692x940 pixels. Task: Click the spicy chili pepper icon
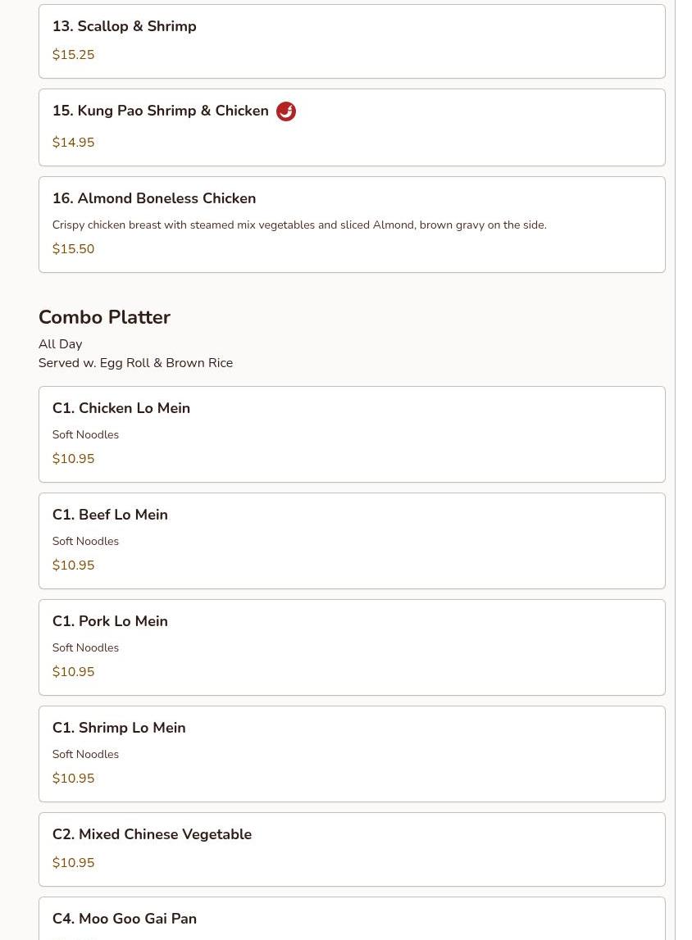[x=285, y=111]
